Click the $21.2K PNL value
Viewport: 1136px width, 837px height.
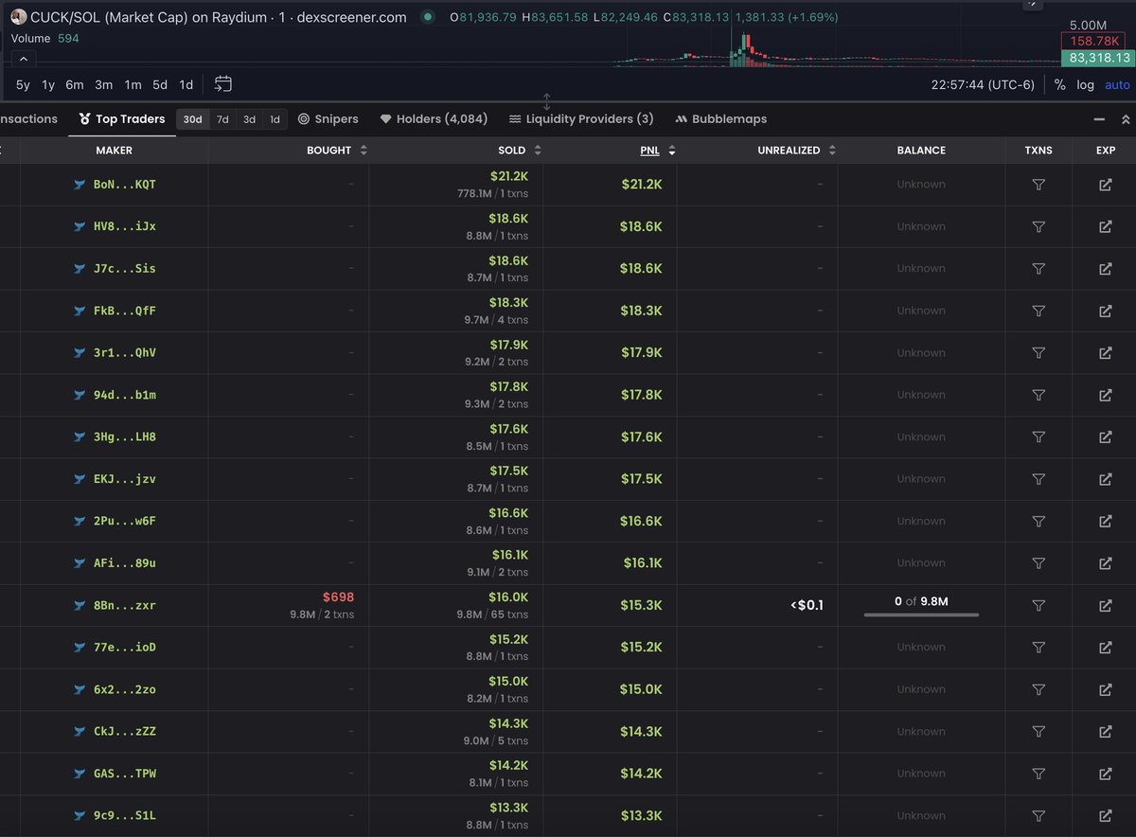pos(641,185)
